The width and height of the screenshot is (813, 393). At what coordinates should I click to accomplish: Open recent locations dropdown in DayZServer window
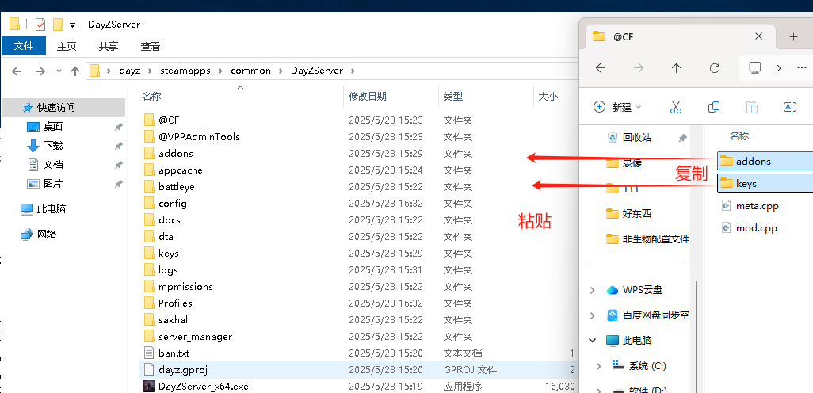pos(59,71)
